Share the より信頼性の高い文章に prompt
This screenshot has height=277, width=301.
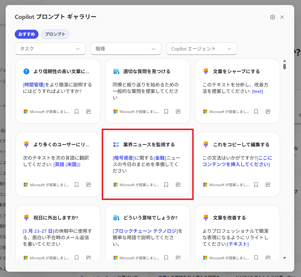click(88, 111)
